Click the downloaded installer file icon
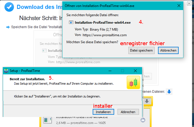This screenshot has width=194, height=127. (47, 120)
